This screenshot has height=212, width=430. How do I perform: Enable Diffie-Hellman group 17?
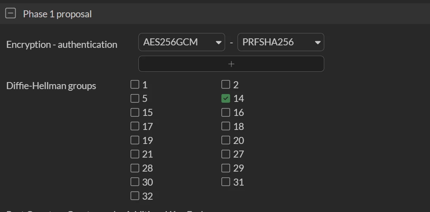click(x=135, y=126)
